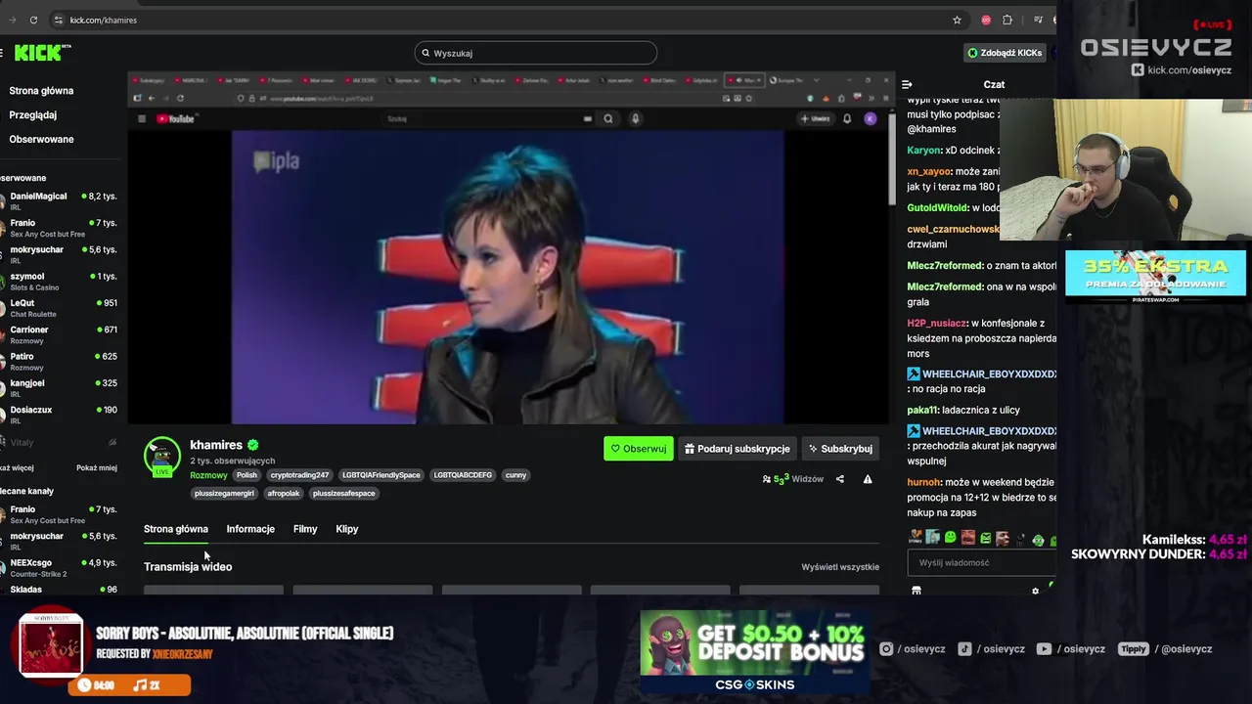Viewport: 1252px width, 704px height.
Task: Open kangjoel channel in sidebar
Action: [59, 387]
